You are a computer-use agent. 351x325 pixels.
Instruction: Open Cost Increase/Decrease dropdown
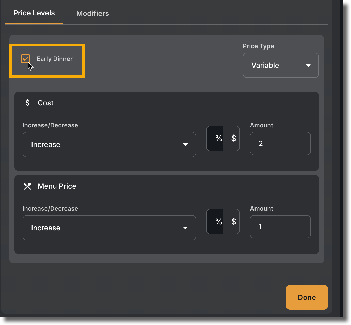pyautogui.click(x=109, y=144)
